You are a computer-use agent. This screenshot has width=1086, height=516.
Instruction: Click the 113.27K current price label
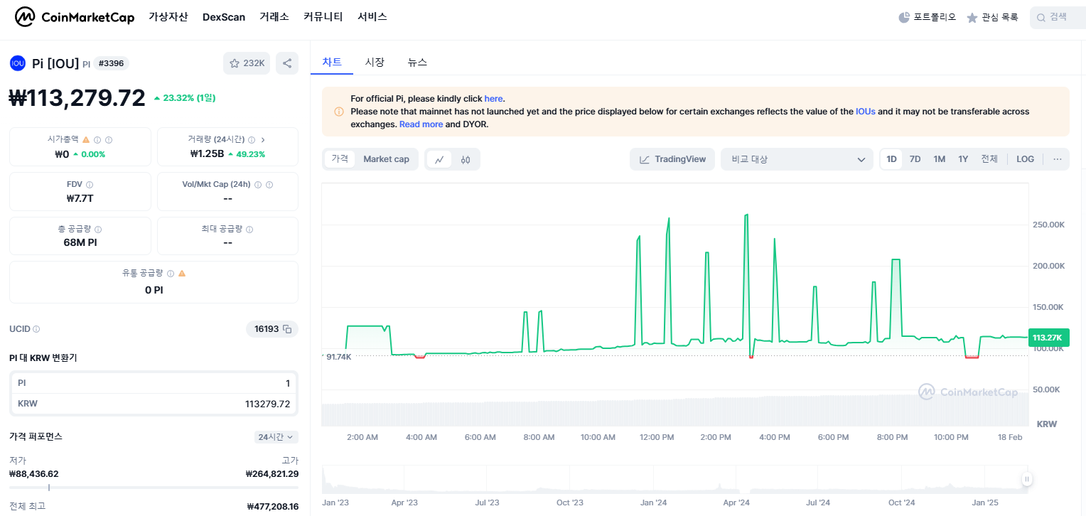tap(1048, 338)
